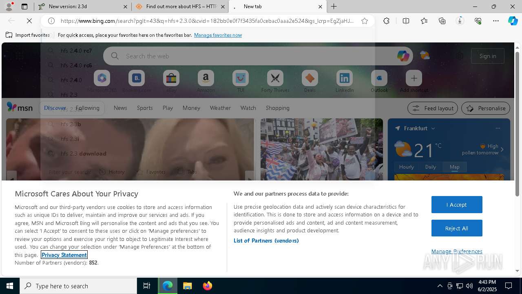Click the address bar URL
The height and width of the screenshot is (294, 522).
pyautogui.click(x=207, y=21)
